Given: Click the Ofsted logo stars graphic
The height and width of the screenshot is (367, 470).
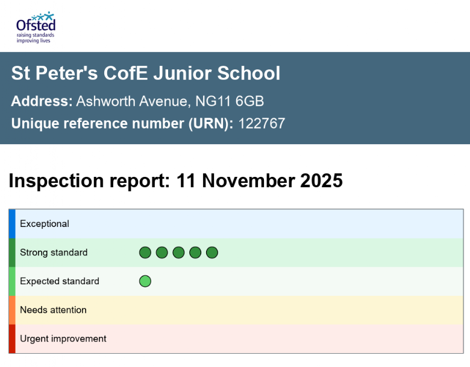Looking at the screenshot, I should [x=43, y=16].
